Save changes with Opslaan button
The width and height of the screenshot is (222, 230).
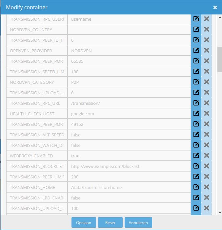point(84,222)
